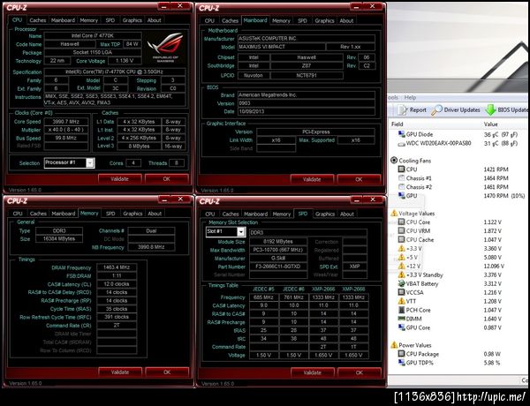Click the Part Number F3-2666C11 field
The width and height of the screenshot is (530, 406).
click(278, 267)
